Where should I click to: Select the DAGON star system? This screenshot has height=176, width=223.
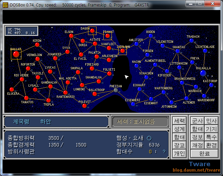92,31
